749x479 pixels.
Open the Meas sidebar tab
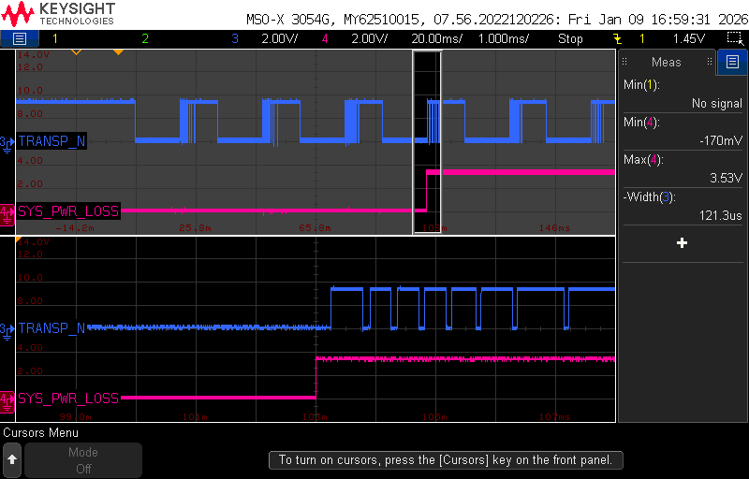coord(666,62)
